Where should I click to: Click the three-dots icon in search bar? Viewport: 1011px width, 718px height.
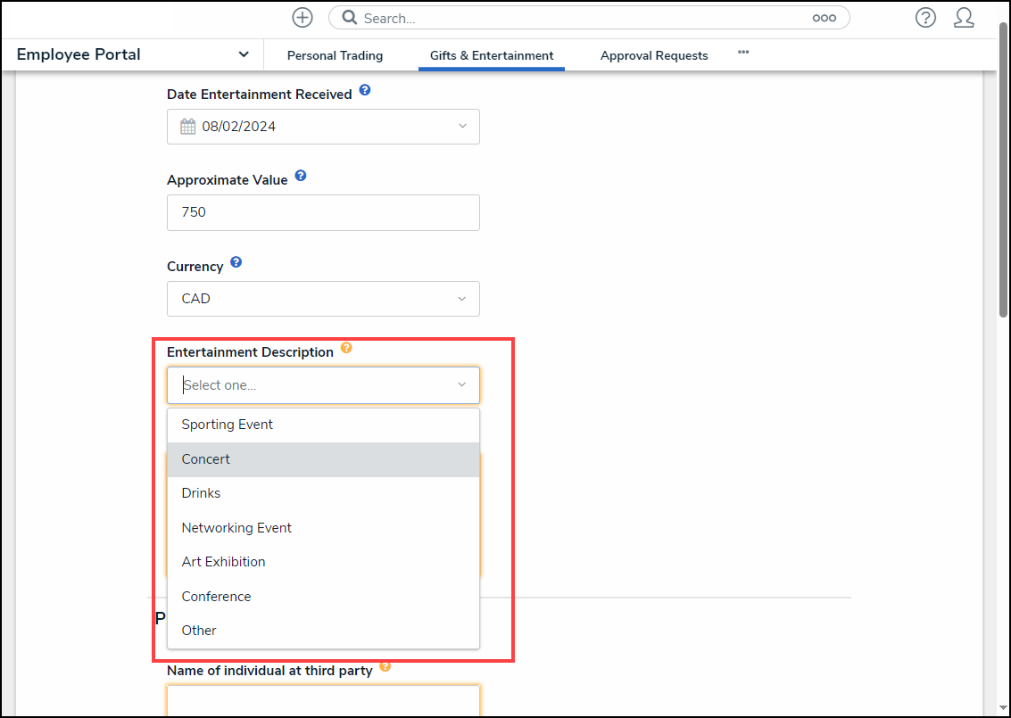click(x=824, y=18)
